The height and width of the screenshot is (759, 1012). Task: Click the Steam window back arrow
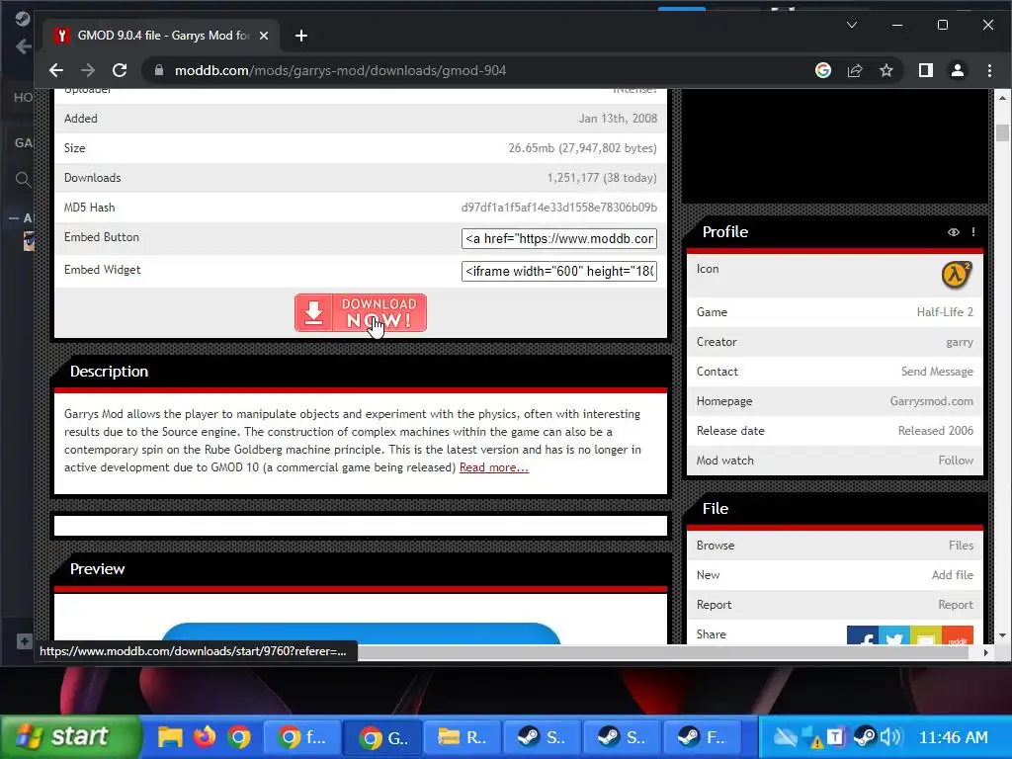23,46
